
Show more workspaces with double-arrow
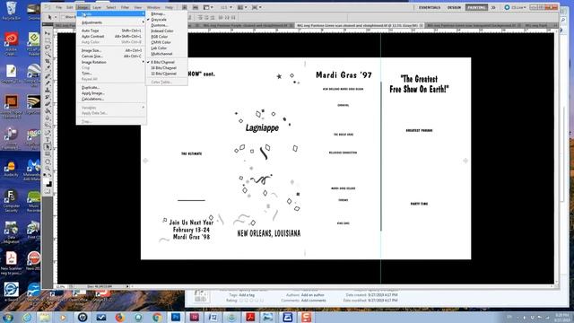(493, 7)
